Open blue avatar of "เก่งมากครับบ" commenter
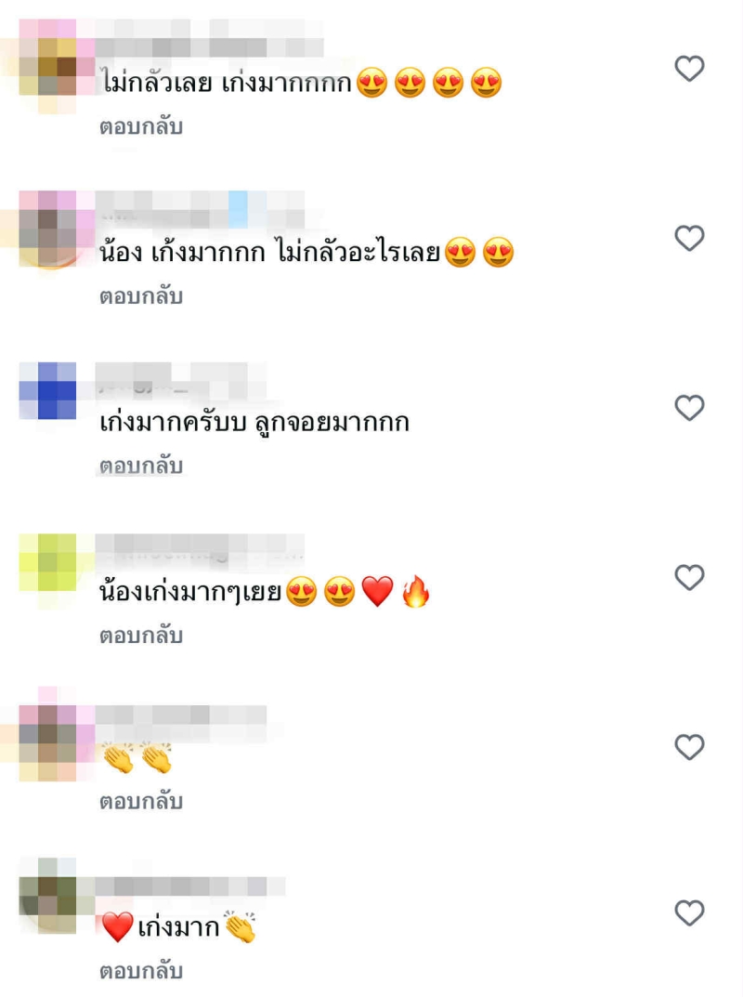 [x=47, y=391]
